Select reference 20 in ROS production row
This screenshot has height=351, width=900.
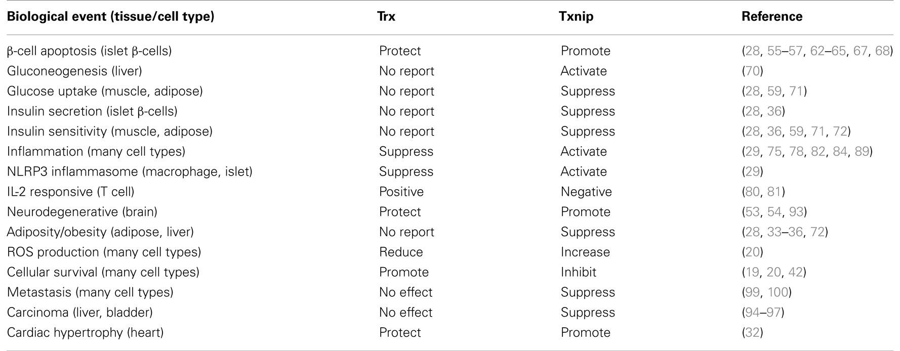click(x=752, y=252)
